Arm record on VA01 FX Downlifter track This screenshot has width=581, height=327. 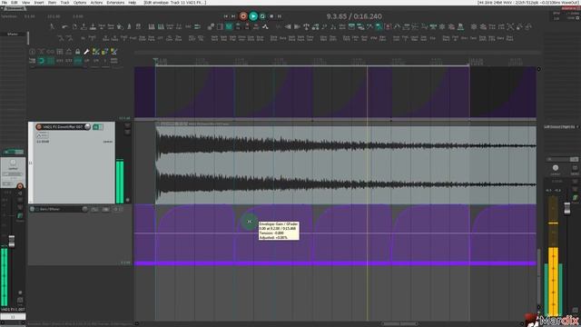click(x=39, y=127)
